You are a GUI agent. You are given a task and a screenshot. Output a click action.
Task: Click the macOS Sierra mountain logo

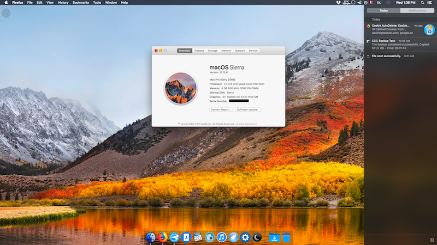(x=181, y=88)
